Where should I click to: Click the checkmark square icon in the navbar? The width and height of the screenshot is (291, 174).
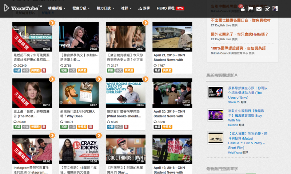pyautogui.click(x=267, y=8)
